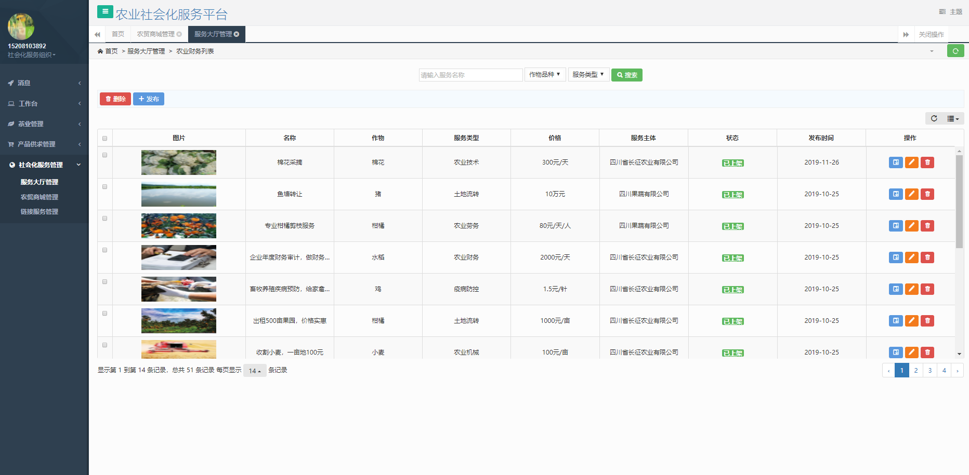Tick the checkbox for the 棉花采摘 row

tap(104, 155)
